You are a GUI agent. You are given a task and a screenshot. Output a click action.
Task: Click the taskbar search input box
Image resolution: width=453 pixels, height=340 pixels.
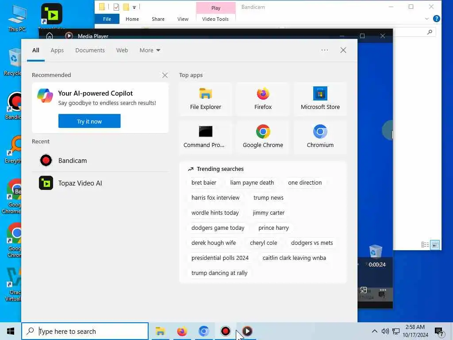(x=85, y=331)
